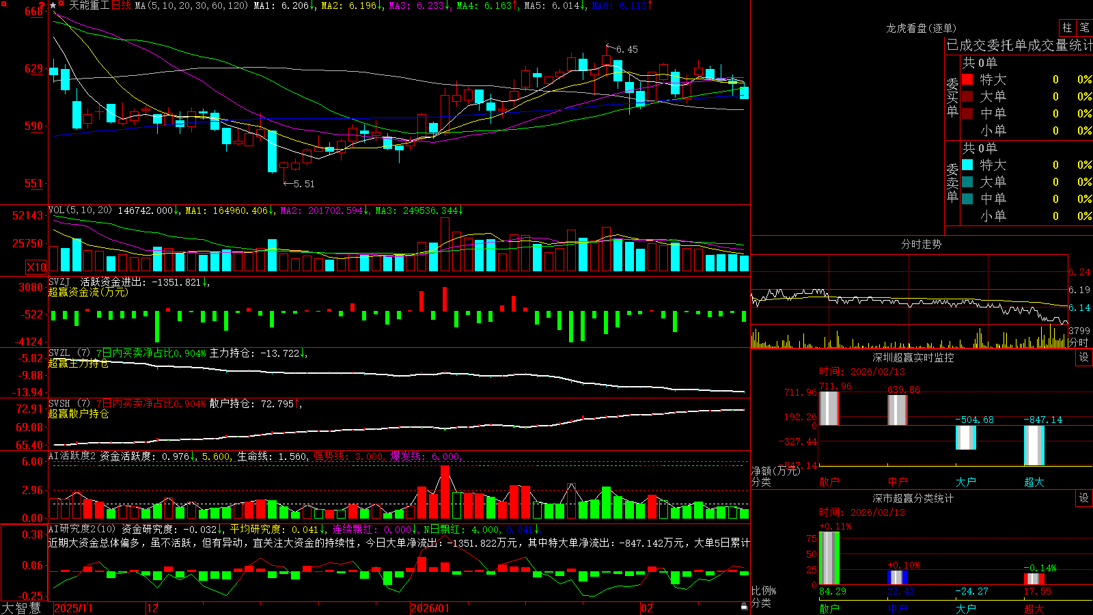The height and width of the screenshot is (615, 1093).
Task: Click the 委卖单 vertical section label
Action: pos(952,182)
